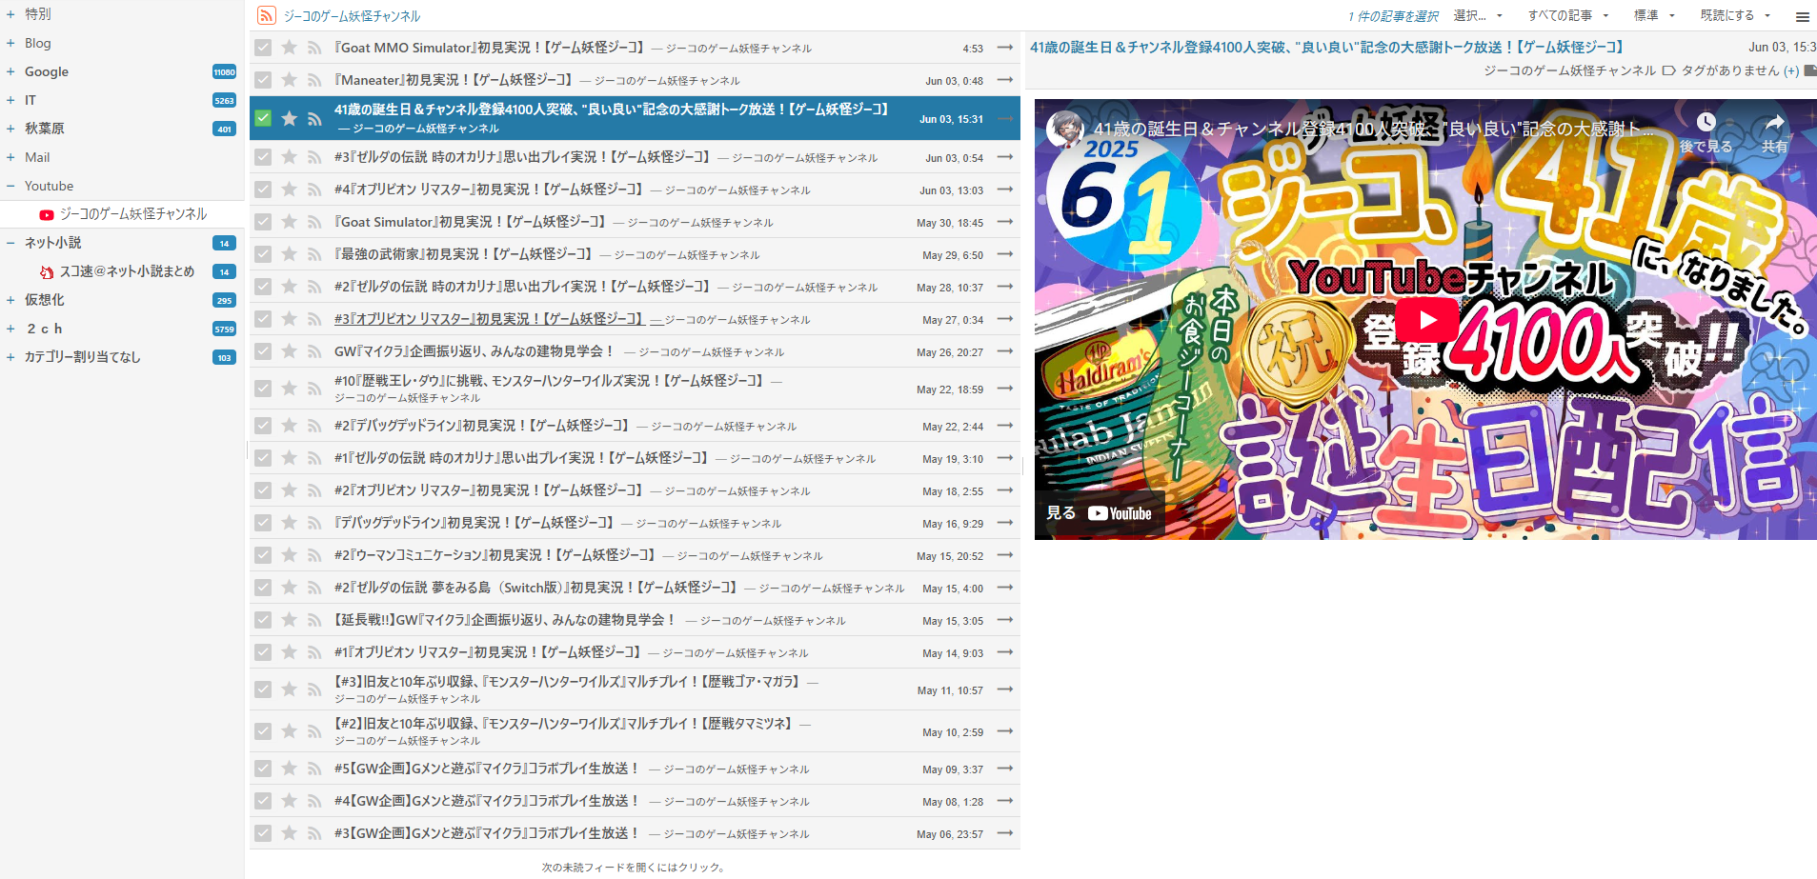Select the 仮想化 category
Viewport: 1817px width, 879px height.
coord(45,300)
